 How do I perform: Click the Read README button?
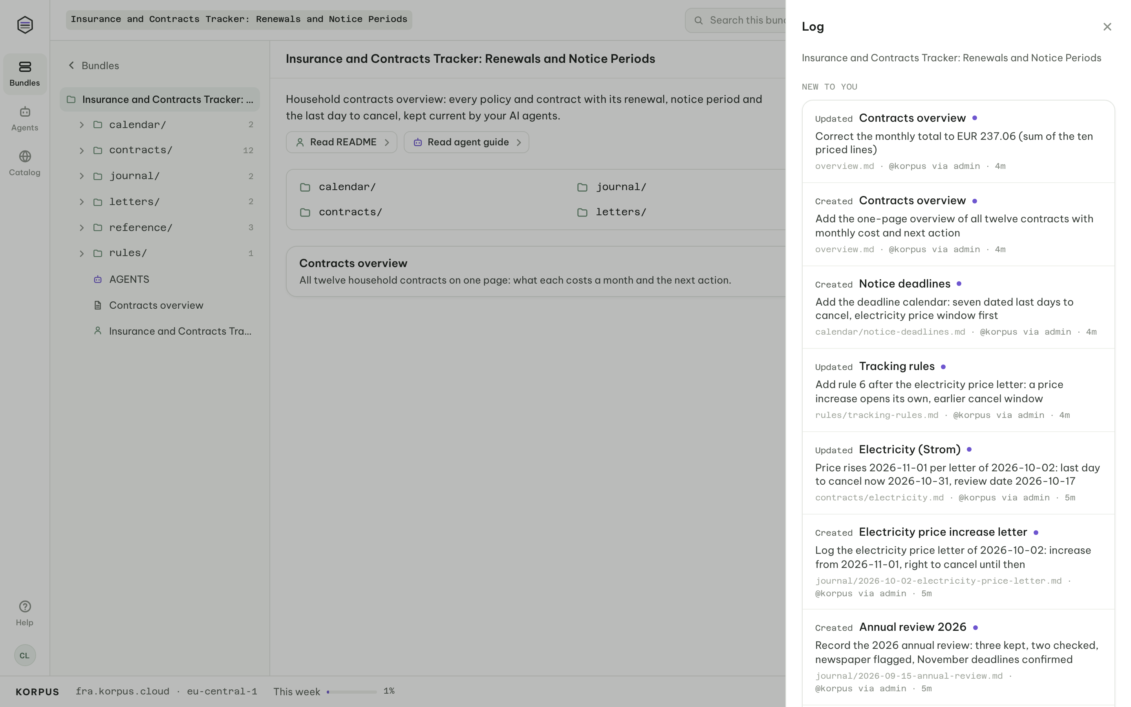tap(341, 142)
